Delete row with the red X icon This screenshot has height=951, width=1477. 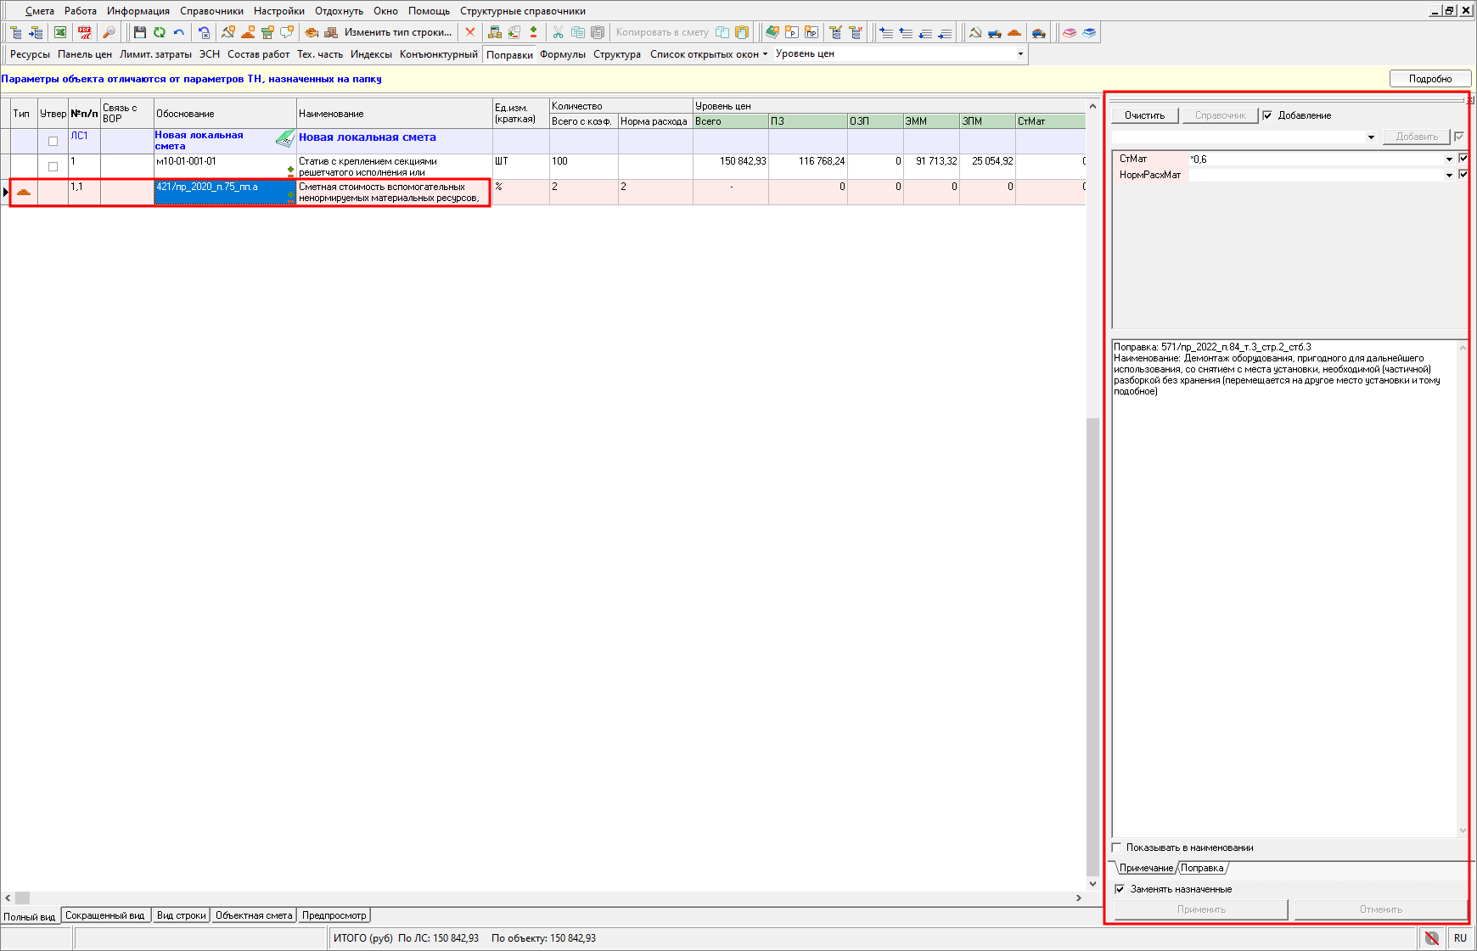click(470, 32)
